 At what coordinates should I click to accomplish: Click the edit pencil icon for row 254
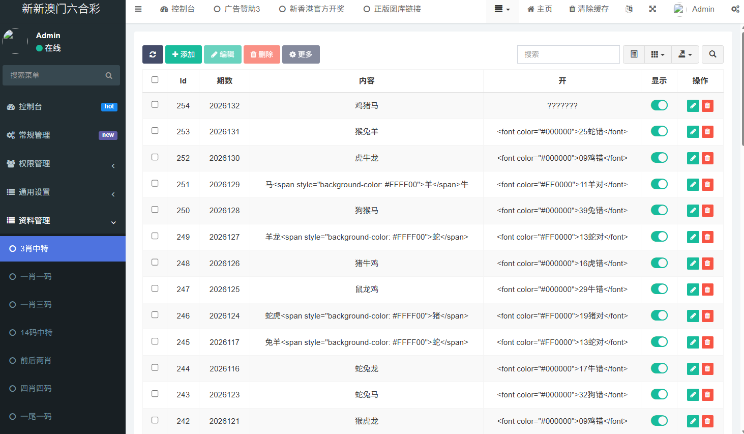coord(693,106)
